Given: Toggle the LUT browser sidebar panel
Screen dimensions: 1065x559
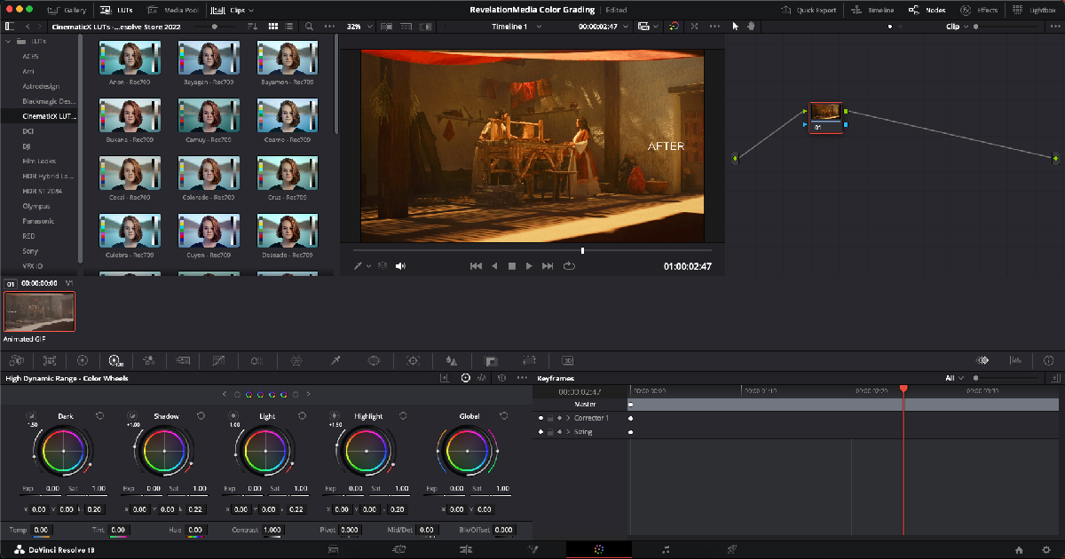Looking at the screenshot, I should coord(12,27).
